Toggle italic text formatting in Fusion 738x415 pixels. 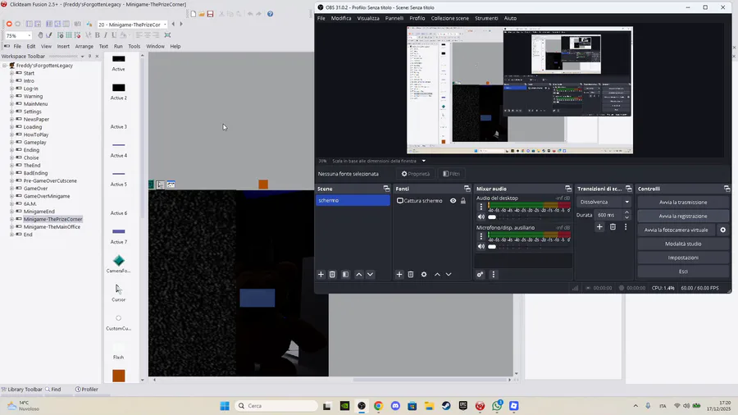coord(106,35)
